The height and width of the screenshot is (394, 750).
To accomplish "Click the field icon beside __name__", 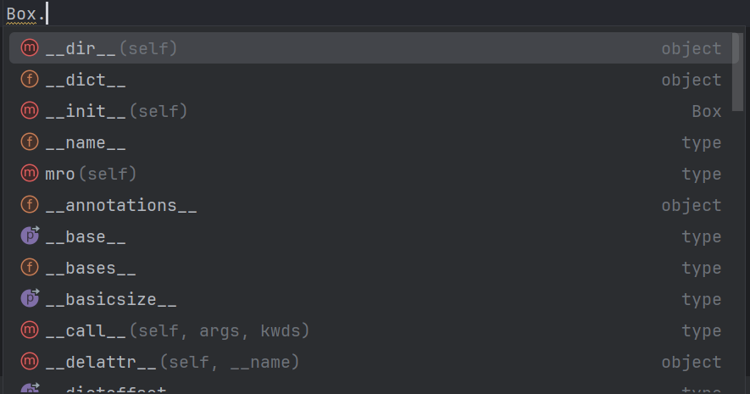I will pyautogui.click(x=30, y=142).
